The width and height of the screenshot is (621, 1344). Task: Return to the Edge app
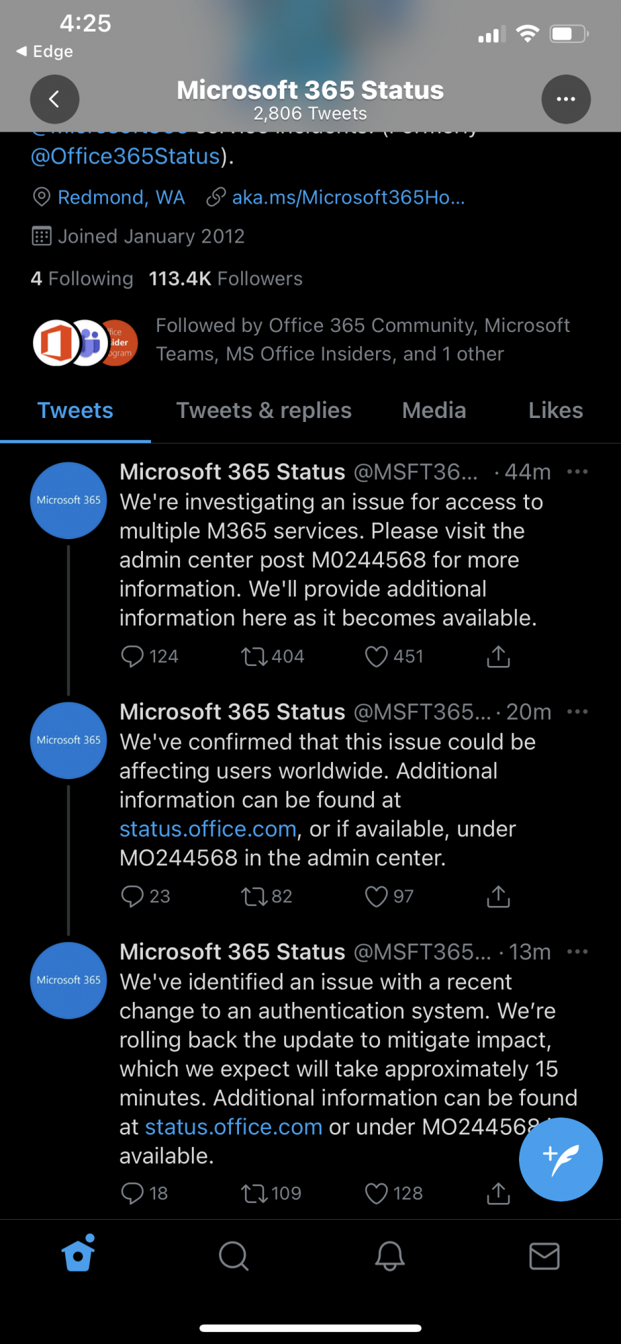(x=45, y=52)
